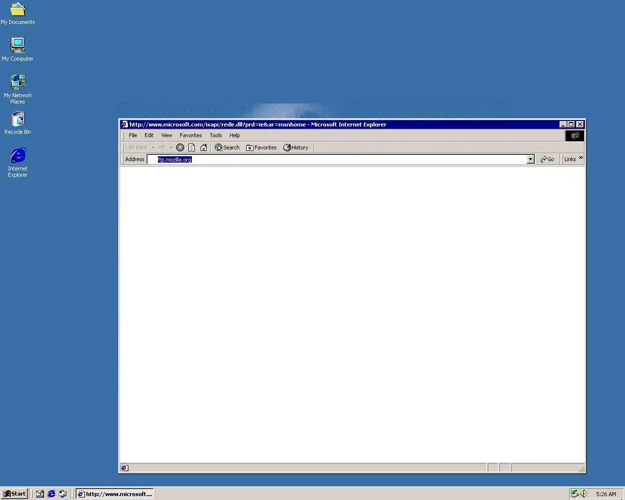Click the status bar page icon
625x500 pixels.
125,468
